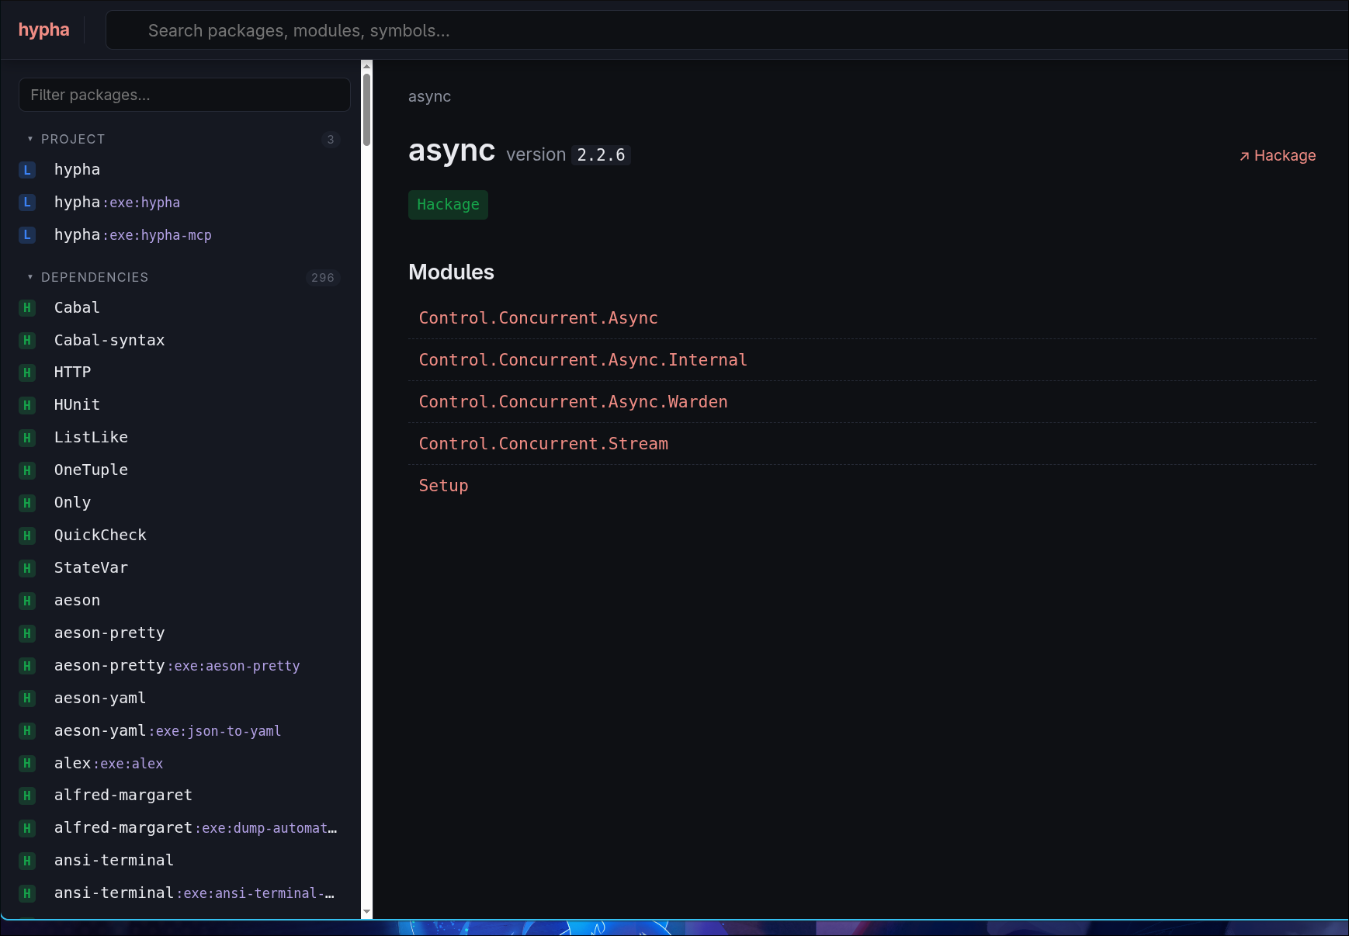Image resolution: width=1349 pixels, height=936 pixels.
Task: Click the H badge beside ansi-terminal
Action: 27,861
